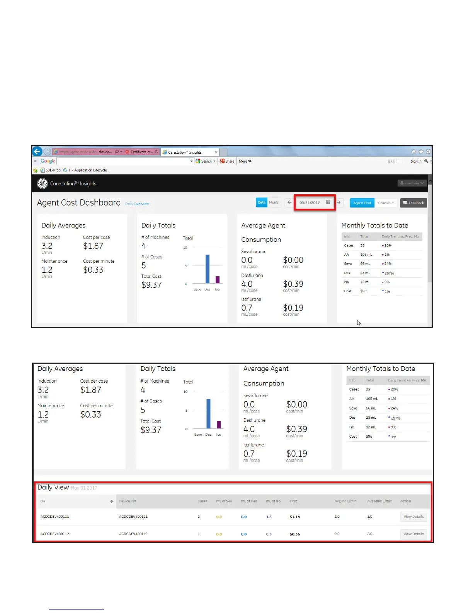The image size is (473, 613).
Task: Go back with the browser back arrow
Action: click(x=37, y=151)
